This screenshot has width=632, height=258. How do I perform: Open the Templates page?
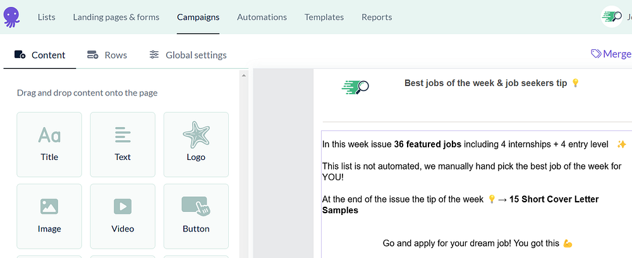point(324,17)
